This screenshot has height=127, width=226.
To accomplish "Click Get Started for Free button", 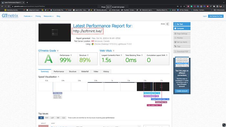I will point(216,16).
